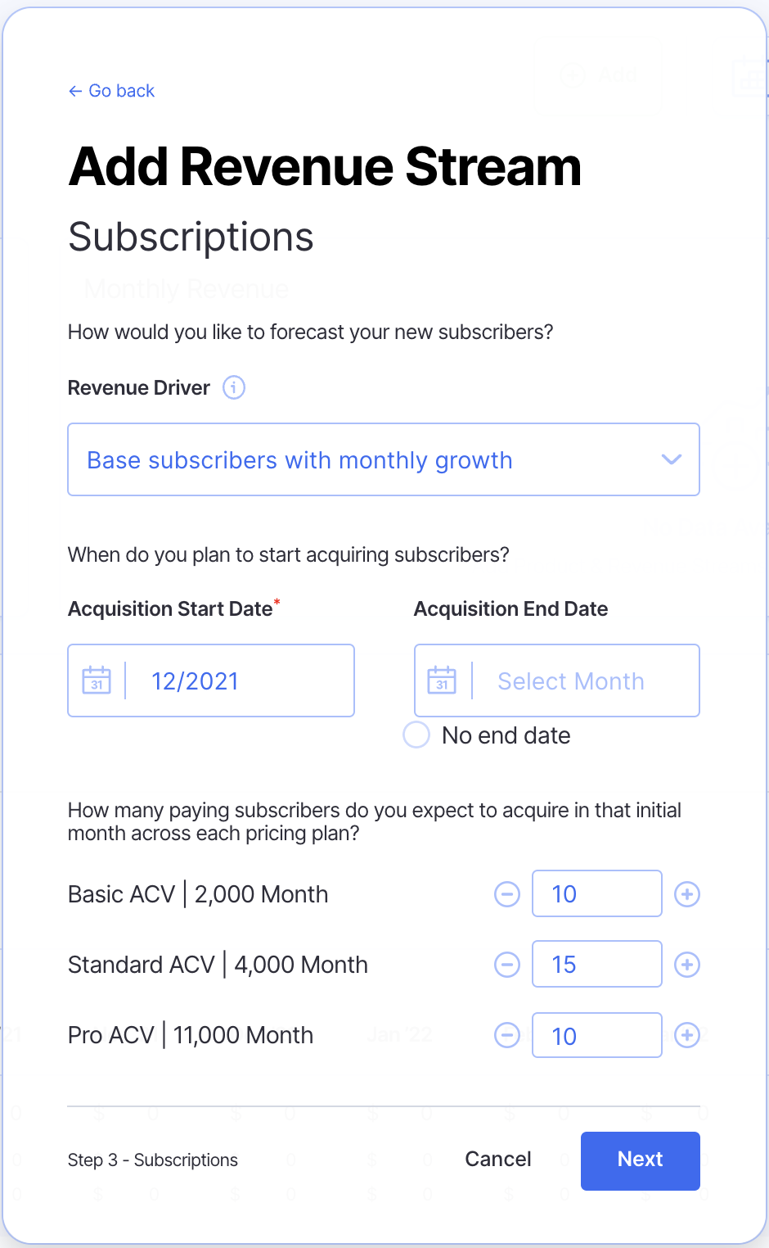The height and width of the screenshot is (1248, 769).
Task: Click the 12/2021 start date field
Action: click(x=237, y=681)
